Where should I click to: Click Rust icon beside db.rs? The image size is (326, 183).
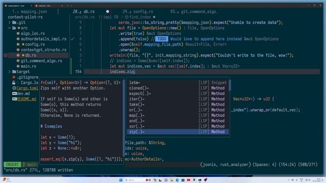click(x=18, y=55)
